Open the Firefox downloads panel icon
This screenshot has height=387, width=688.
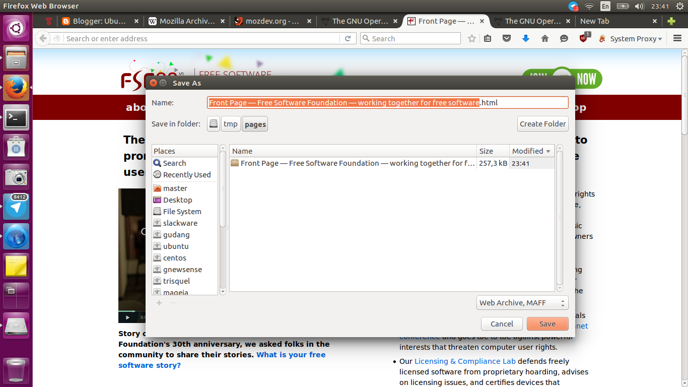(526, 38)
